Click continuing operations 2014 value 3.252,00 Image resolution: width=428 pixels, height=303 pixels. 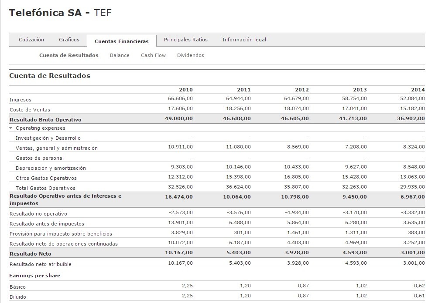tap(414, 242)
